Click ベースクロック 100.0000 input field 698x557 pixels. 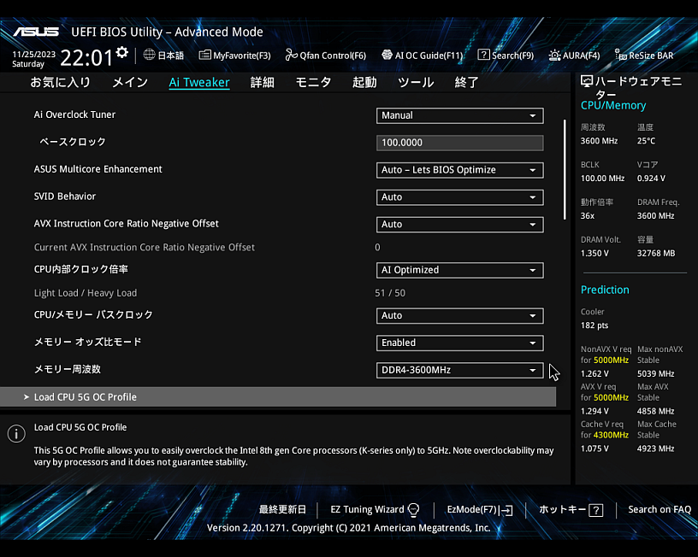tap(460, 143)
